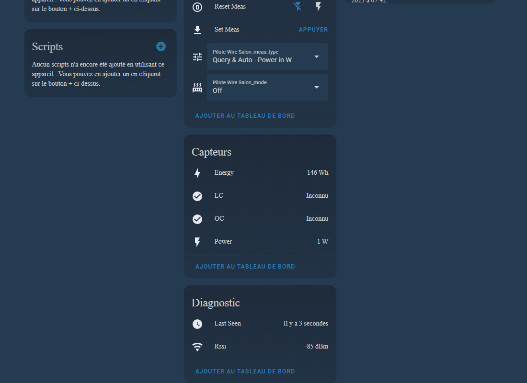Click the Reset Meas circled-zero icon
This screenshot has width=527, height=383.
197,6
